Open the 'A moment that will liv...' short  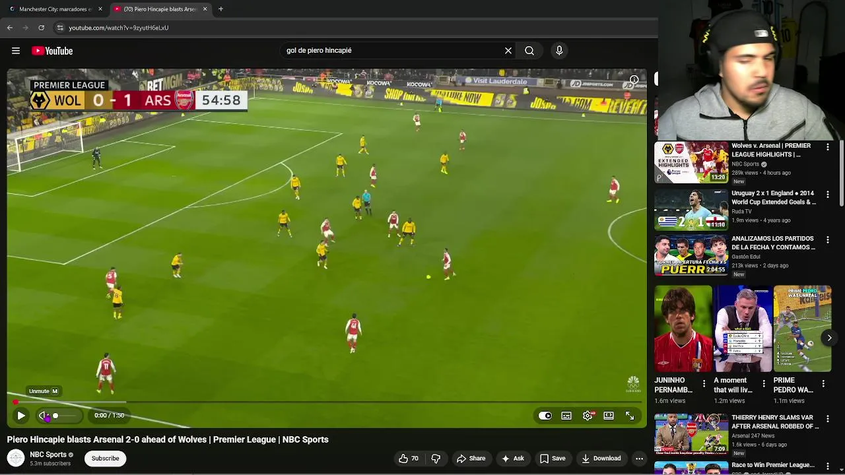(x=743, y=329)
